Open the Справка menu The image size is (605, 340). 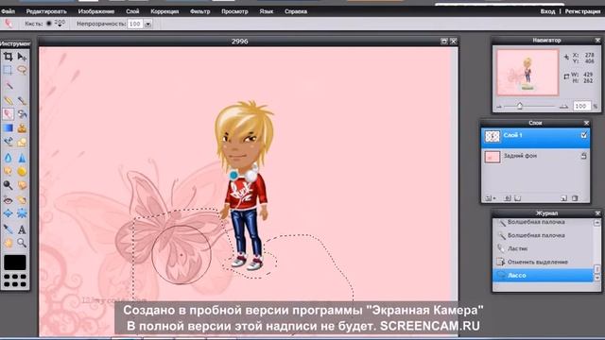point(296,11)
